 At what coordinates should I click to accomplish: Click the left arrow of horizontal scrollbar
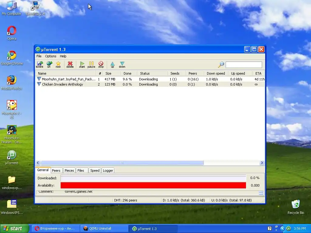click(38, 163)
